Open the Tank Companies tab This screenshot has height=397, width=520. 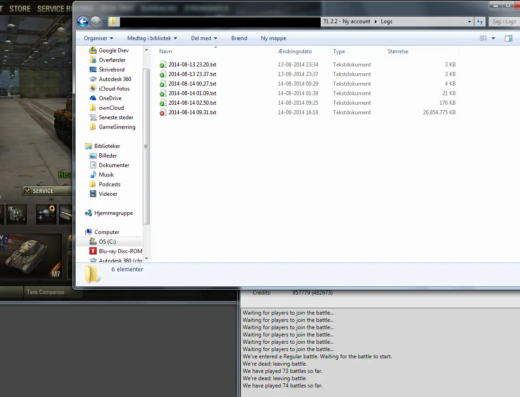pyautogui.click(x=46, y=292)
